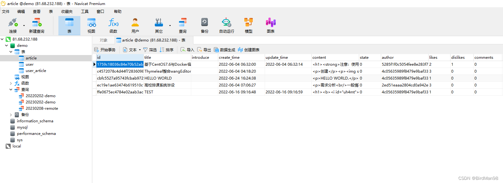Click the TEST title cell
503x183 pixels.
point(167,92)
